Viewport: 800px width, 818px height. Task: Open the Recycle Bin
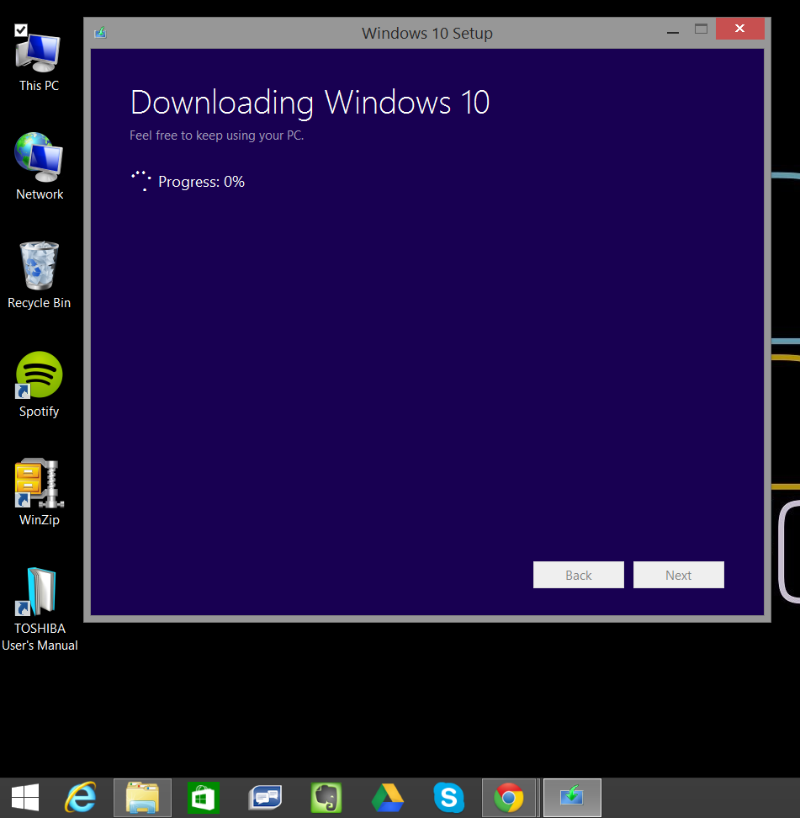[x=38, y=264]
